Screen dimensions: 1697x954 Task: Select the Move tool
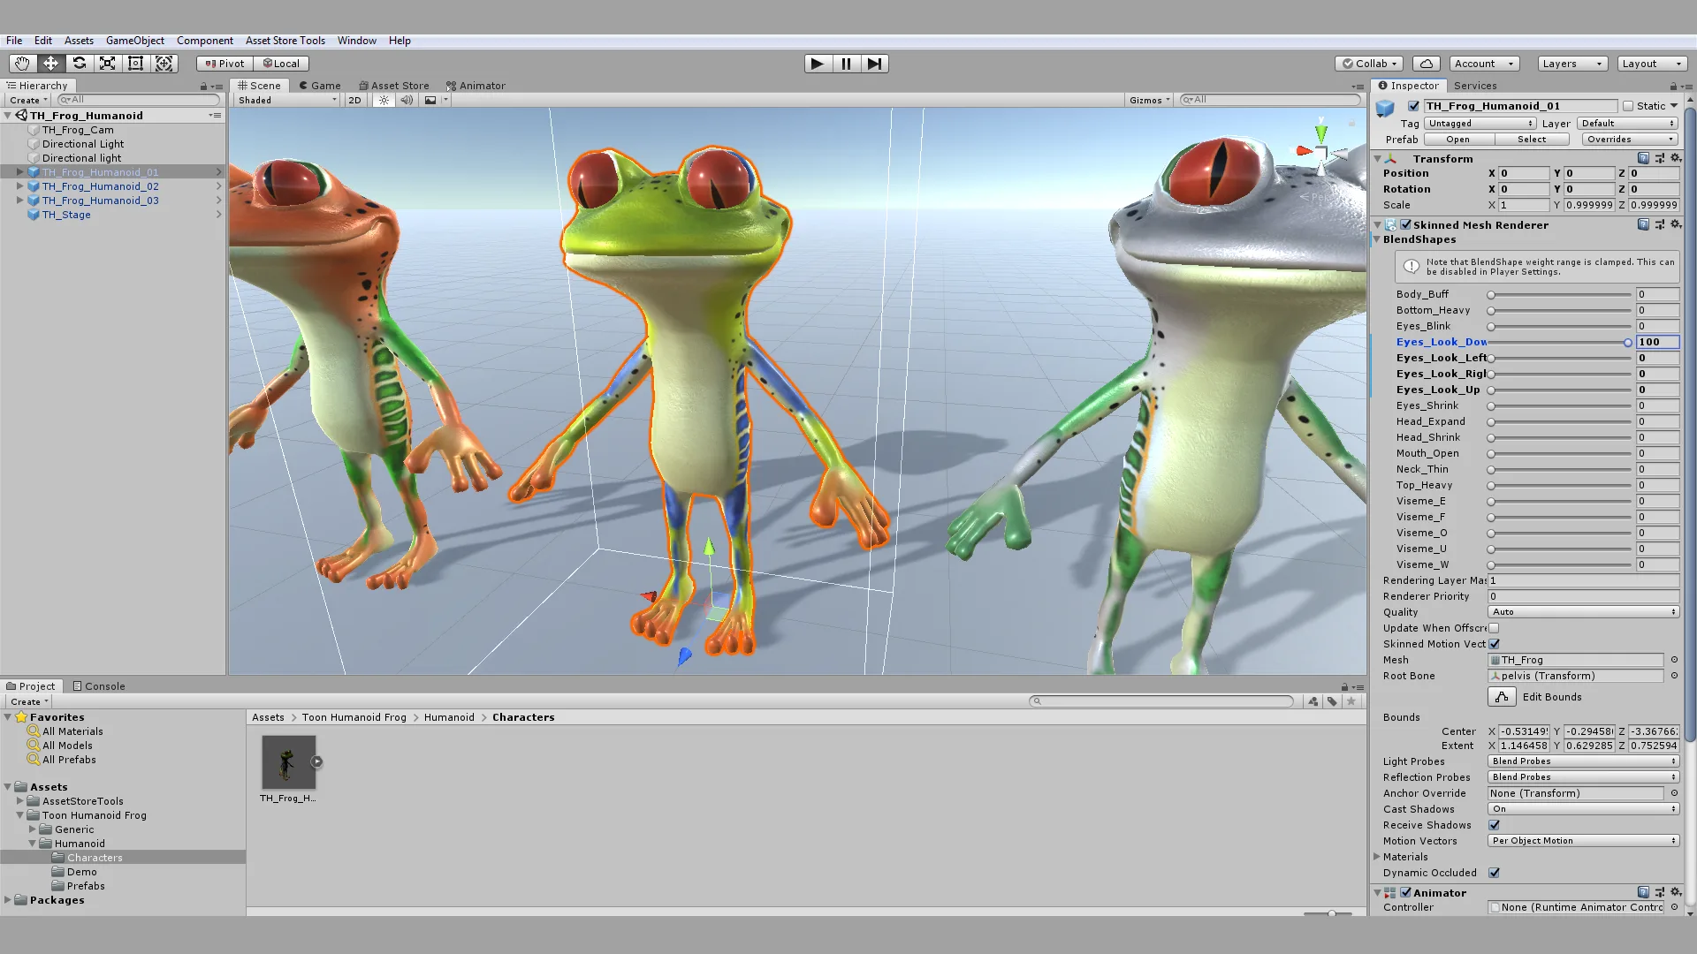point(50,64)
